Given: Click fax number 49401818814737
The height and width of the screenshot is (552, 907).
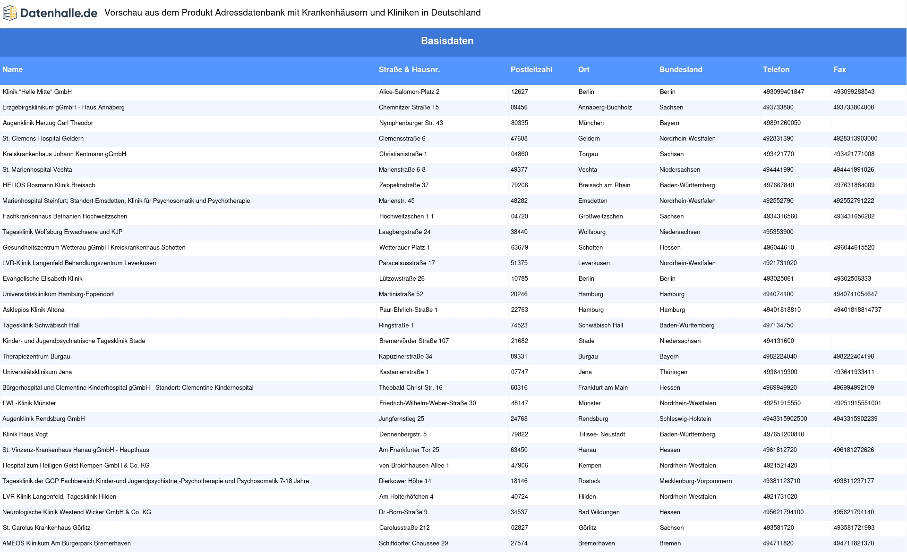Looking at the screenshot, I should click(x=857, y=310).
